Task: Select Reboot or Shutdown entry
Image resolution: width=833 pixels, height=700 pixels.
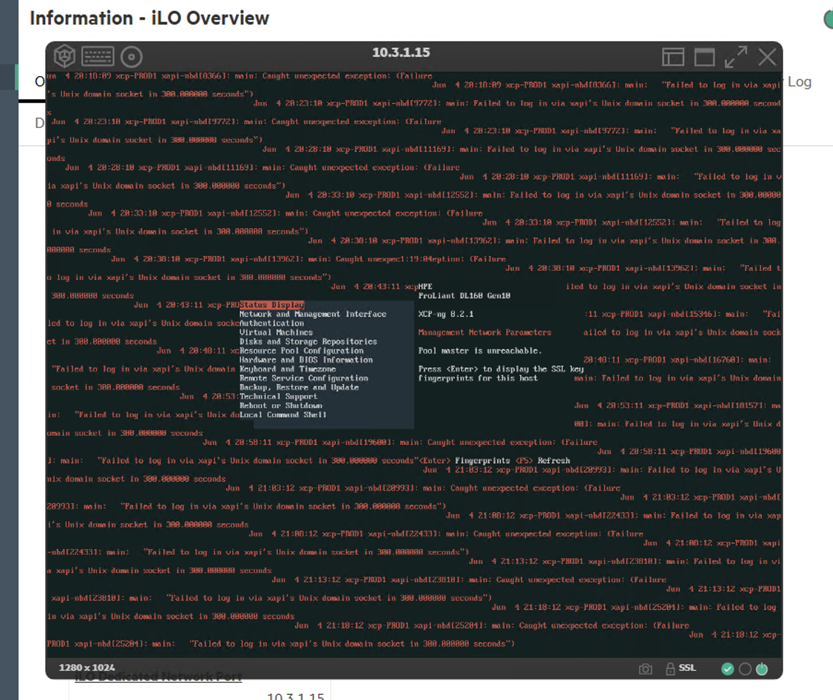Action: [x=280, y=406]
